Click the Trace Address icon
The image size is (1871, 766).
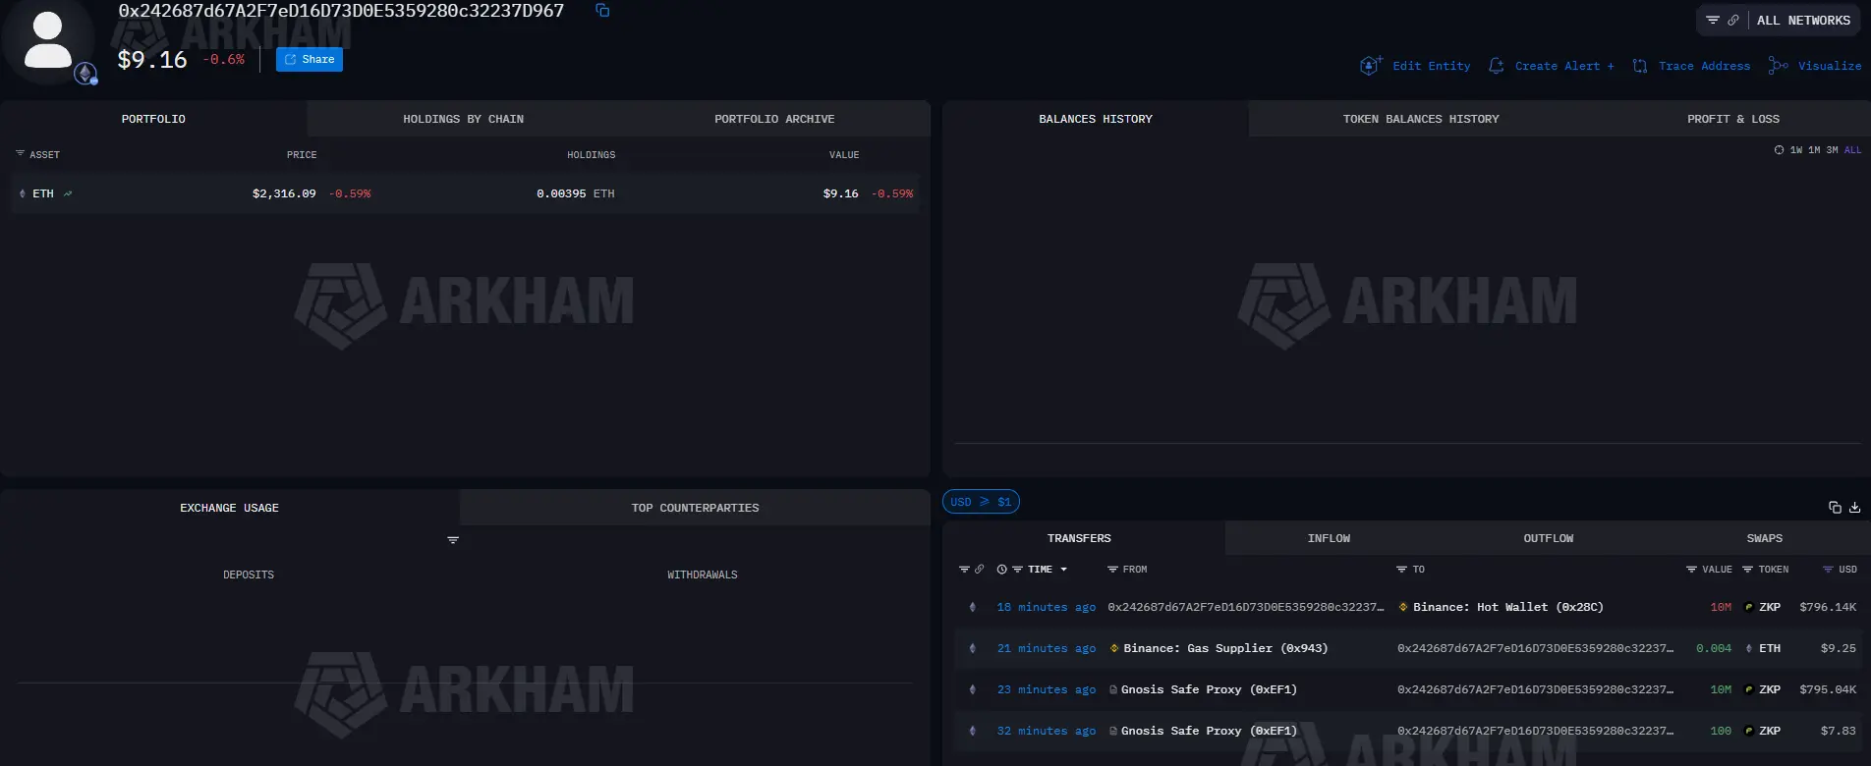1639,66
